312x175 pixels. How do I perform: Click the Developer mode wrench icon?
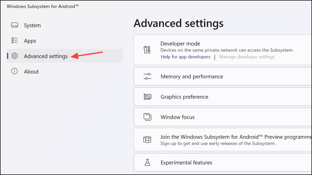point(147,50)
